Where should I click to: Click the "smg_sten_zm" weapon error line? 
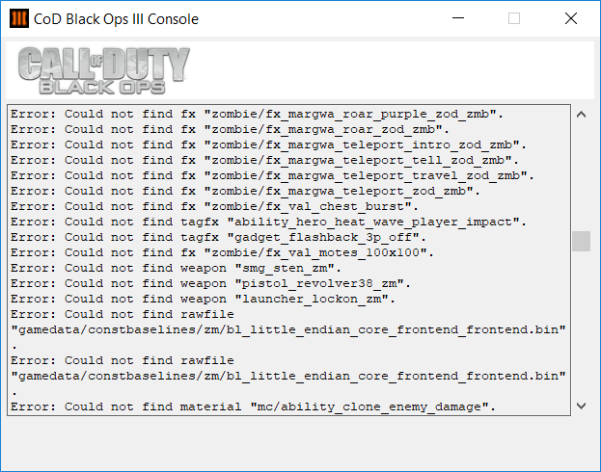pos(176,268)
